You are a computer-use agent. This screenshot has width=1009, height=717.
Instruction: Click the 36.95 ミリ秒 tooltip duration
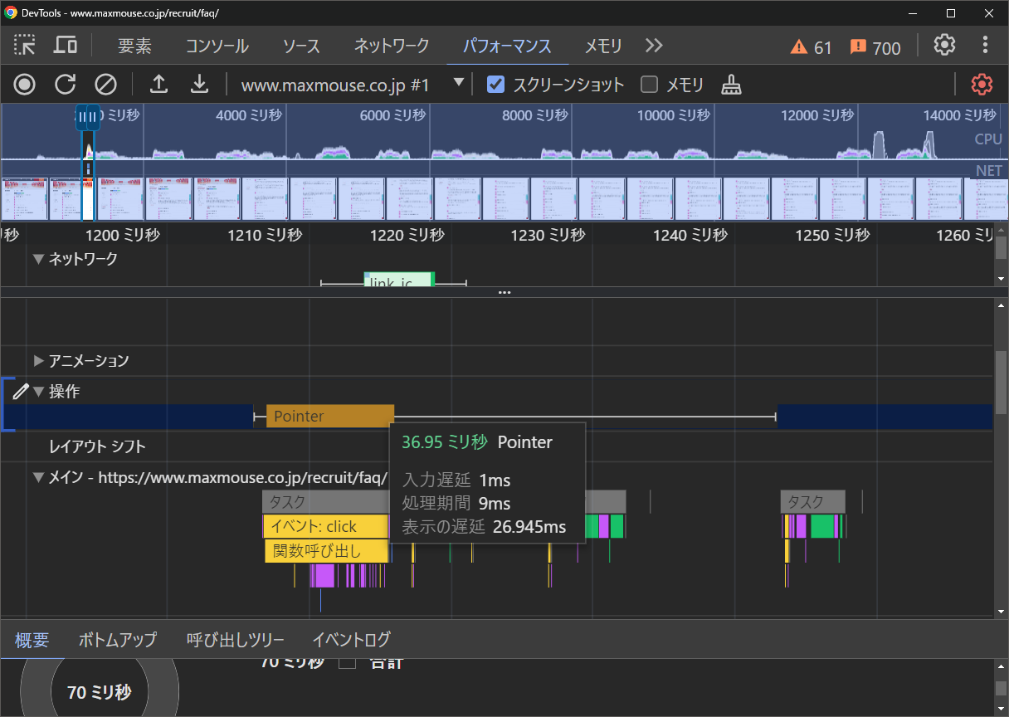[444, 442]
